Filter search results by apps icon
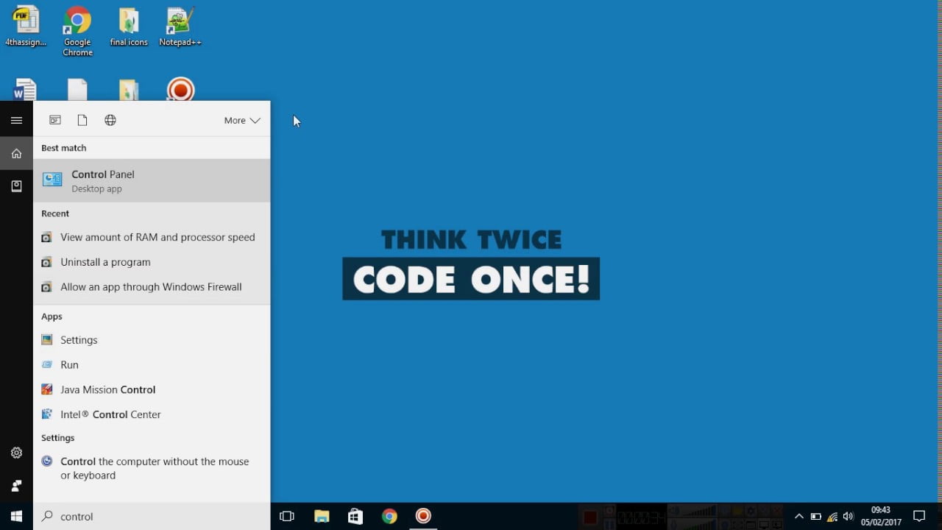The height and width of the screenshot is (530, 942). pos(55,121)
